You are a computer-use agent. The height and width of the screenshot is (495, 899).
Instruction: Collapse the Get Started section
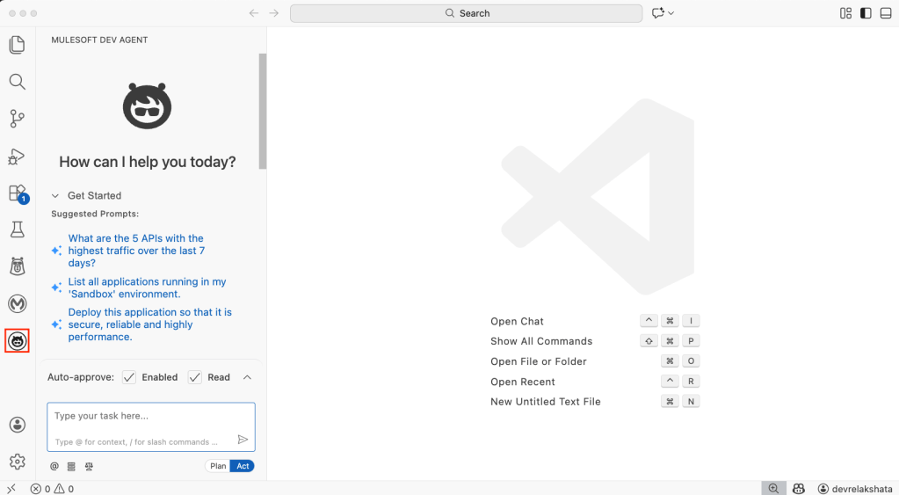55,196
